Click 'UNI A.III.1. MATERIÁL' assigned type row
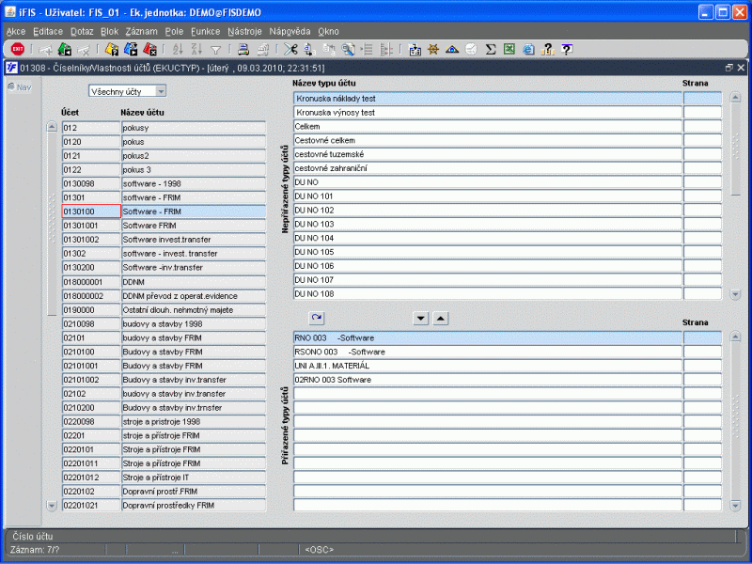Image resolution: width=752 pixels, height=564 pixels. click(487, 365)
